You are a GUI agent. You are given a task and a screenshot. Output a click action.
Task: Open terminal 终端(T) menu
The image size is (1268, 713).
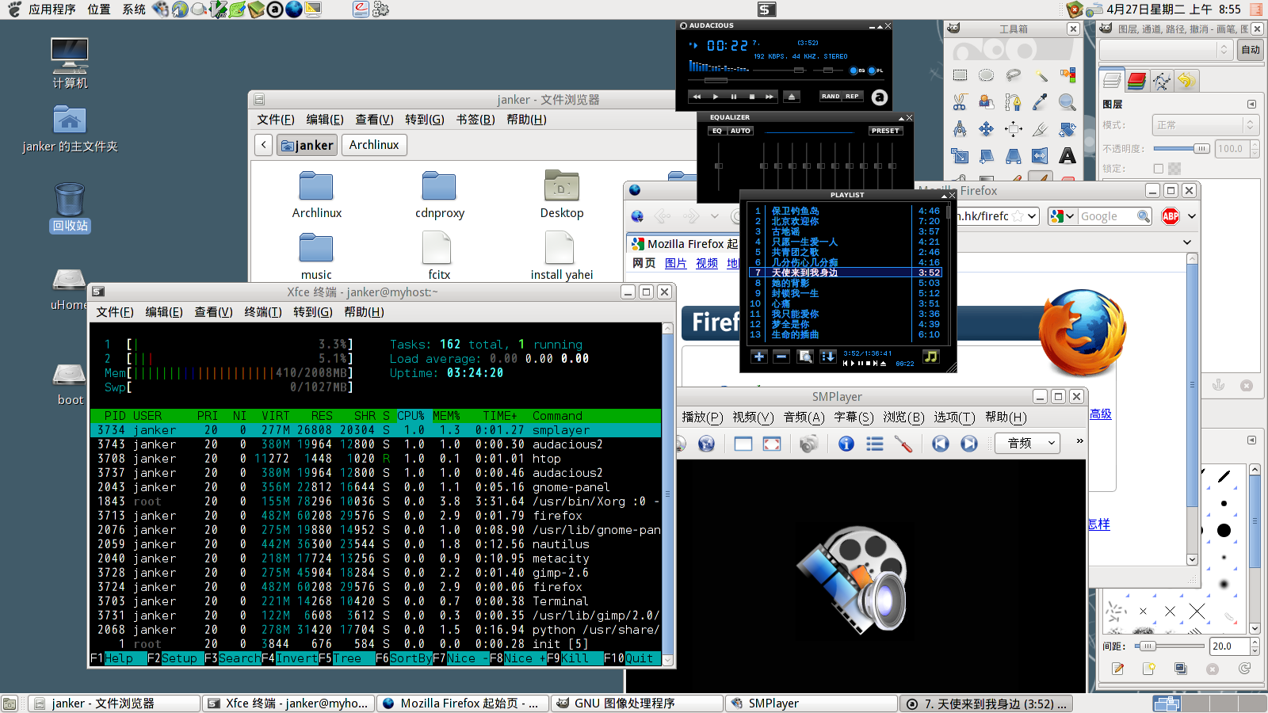pyautogui.click(x=263, y=312)
